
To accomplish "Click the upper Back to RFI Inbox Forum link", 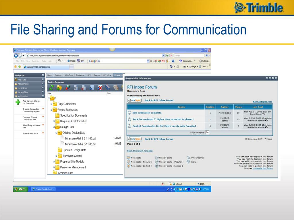I will (x=159, y=100).
